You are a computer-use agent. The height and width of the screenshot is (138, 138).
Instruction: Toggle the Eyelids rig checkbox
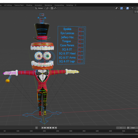[x=81, y=29]
